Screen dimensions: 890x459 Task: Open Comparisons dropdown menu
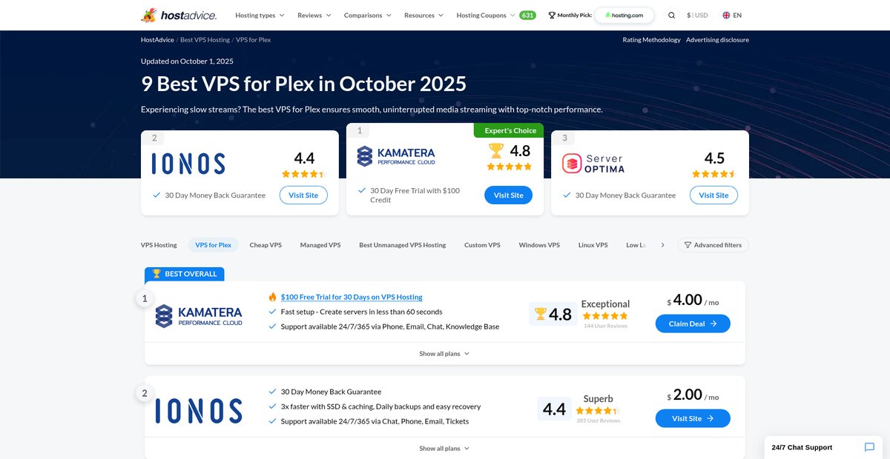coord(368,15)
